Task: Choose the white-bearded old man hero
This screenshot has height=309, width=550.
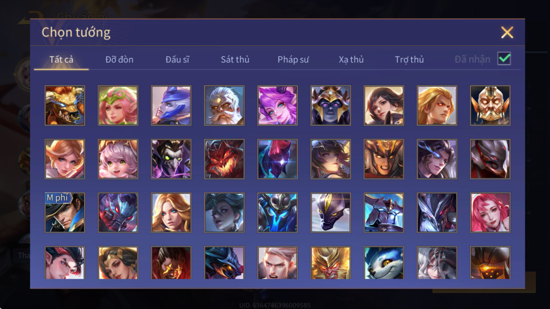Action: pyautogui.click(x=224, y=106)
